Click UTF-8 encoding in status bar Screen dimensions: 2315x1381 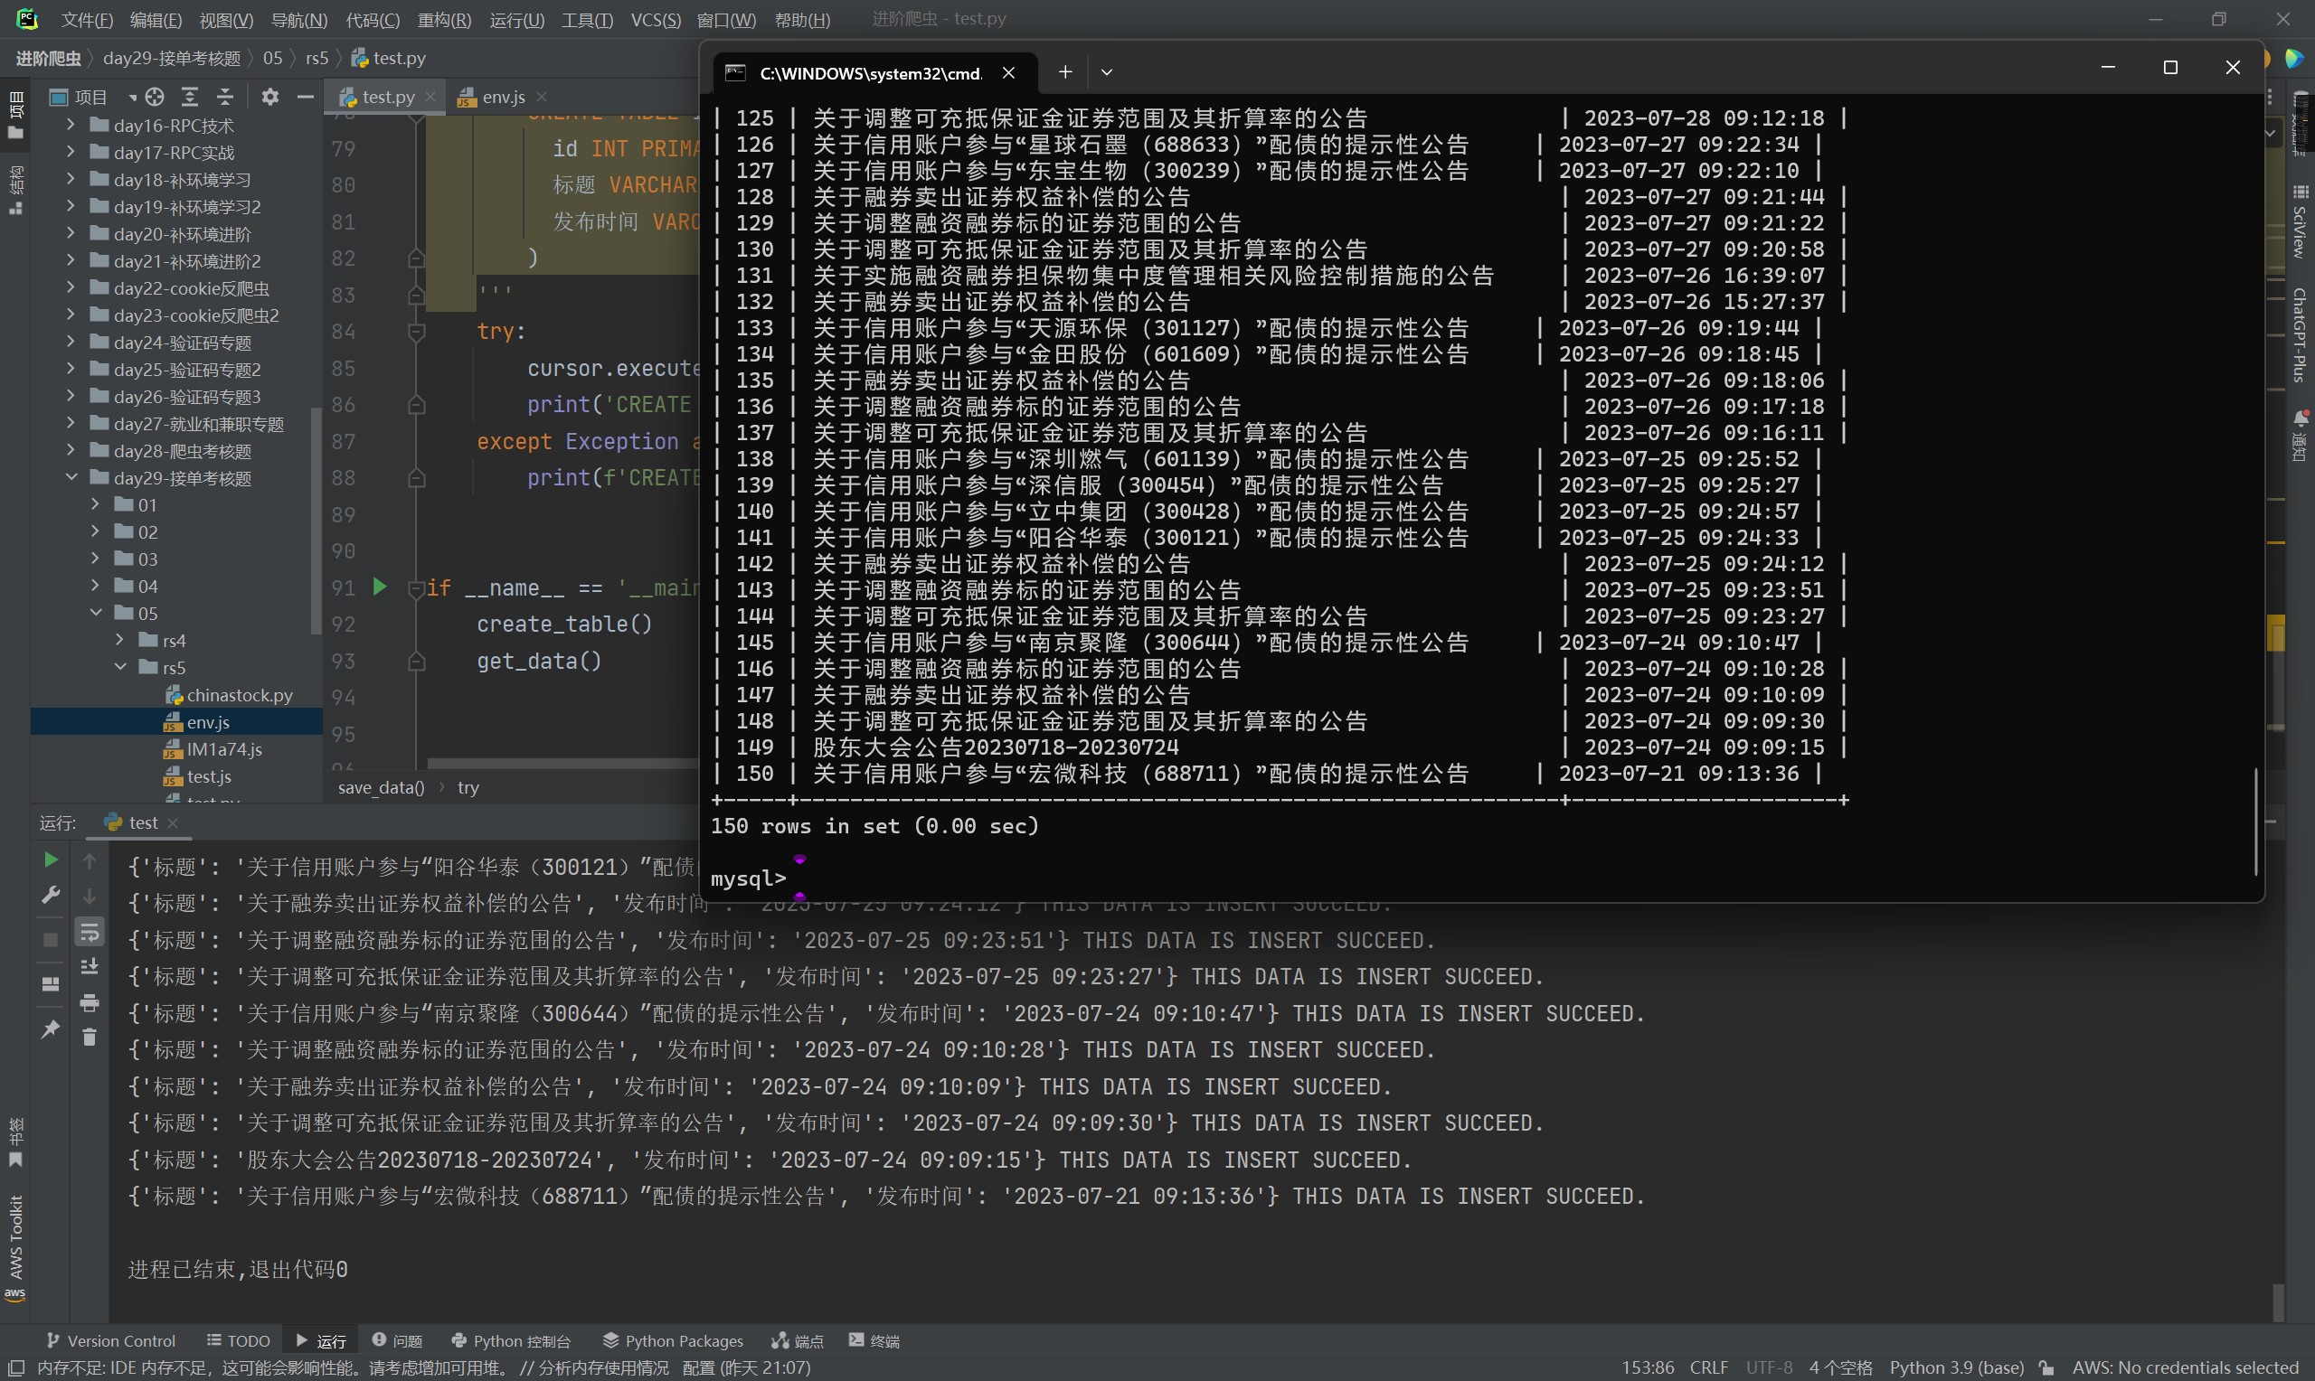click(x=1769, y=1367)
